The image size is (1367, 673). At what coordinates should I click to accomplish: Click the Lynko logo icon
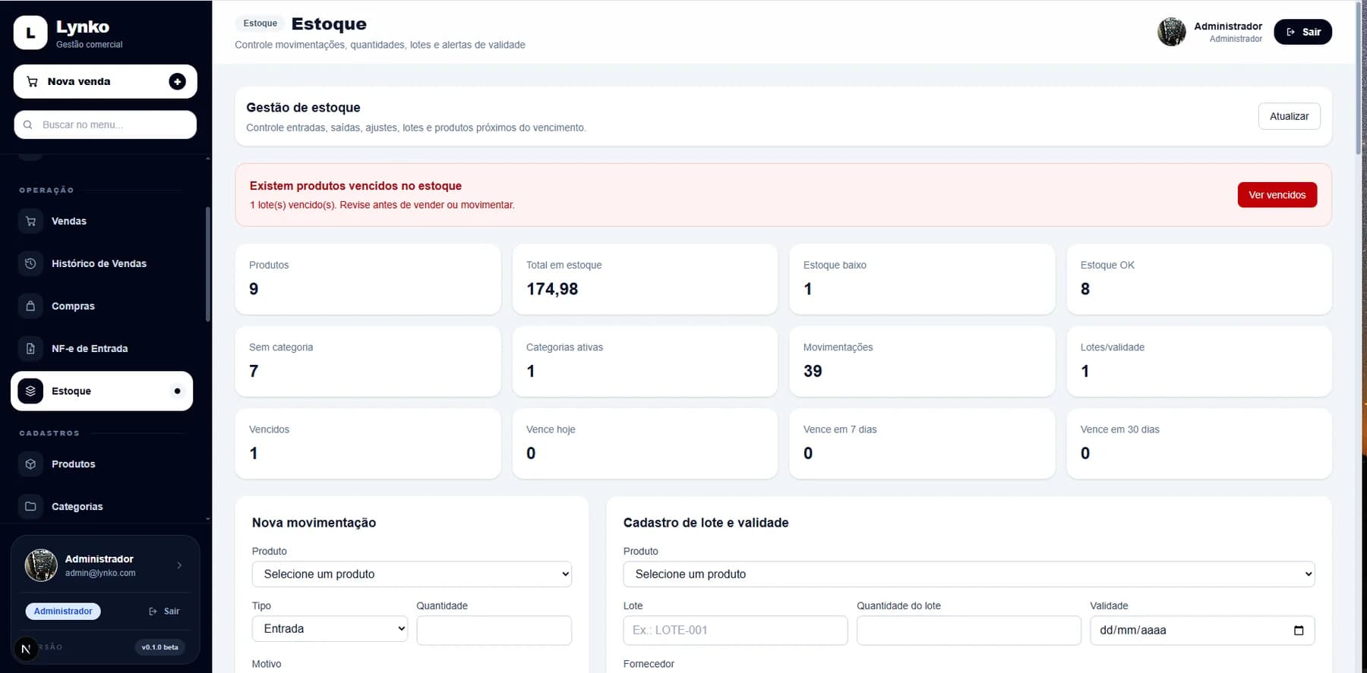click(30, 33)
